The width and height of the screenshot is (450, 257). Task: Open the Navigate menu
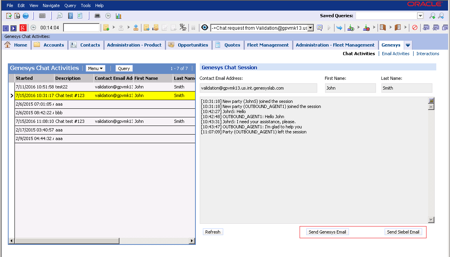coord(51,5)
